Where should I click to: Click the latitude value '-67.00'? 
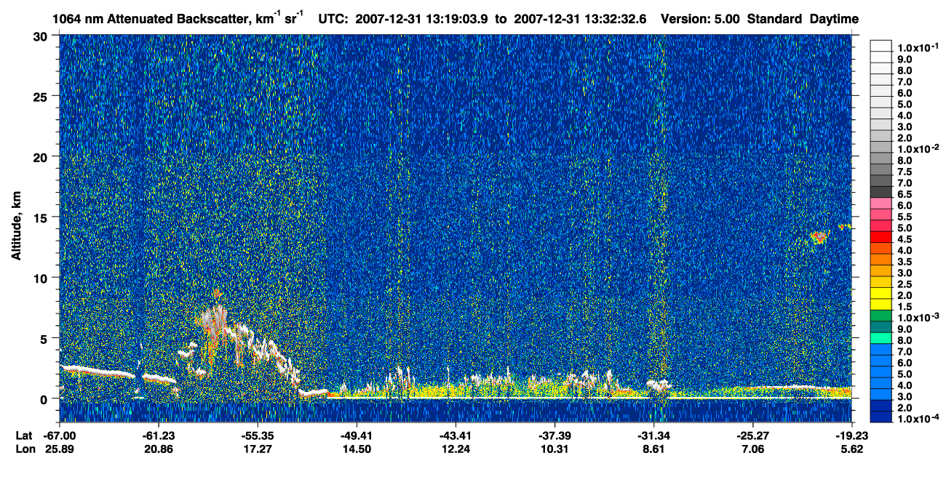[x=59, y=436]
